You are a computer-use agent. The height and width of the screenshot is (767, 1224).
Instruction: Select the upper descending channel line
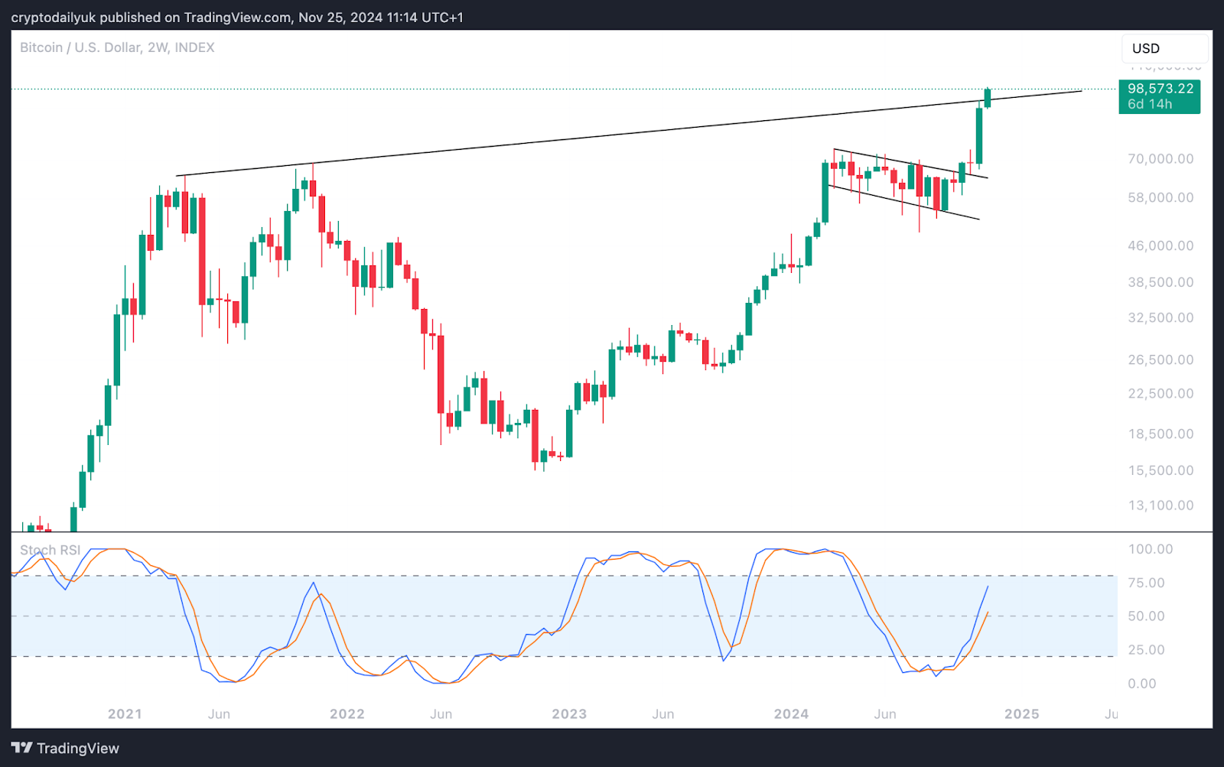coord(910,164)
